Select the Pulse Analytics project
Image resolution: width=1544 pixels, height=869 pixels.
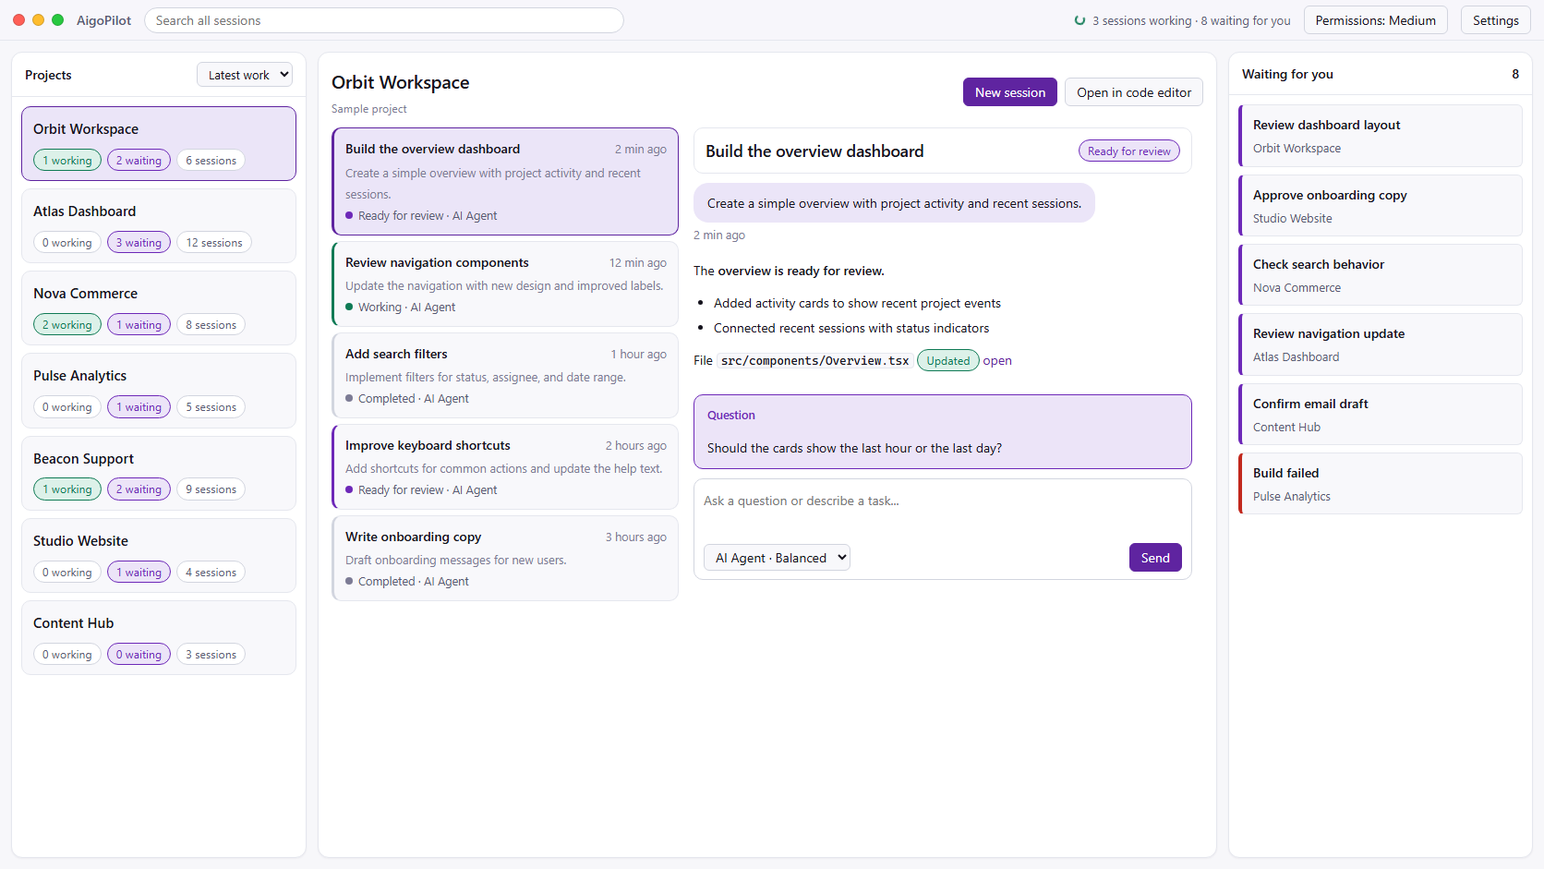tap(159, 390)
